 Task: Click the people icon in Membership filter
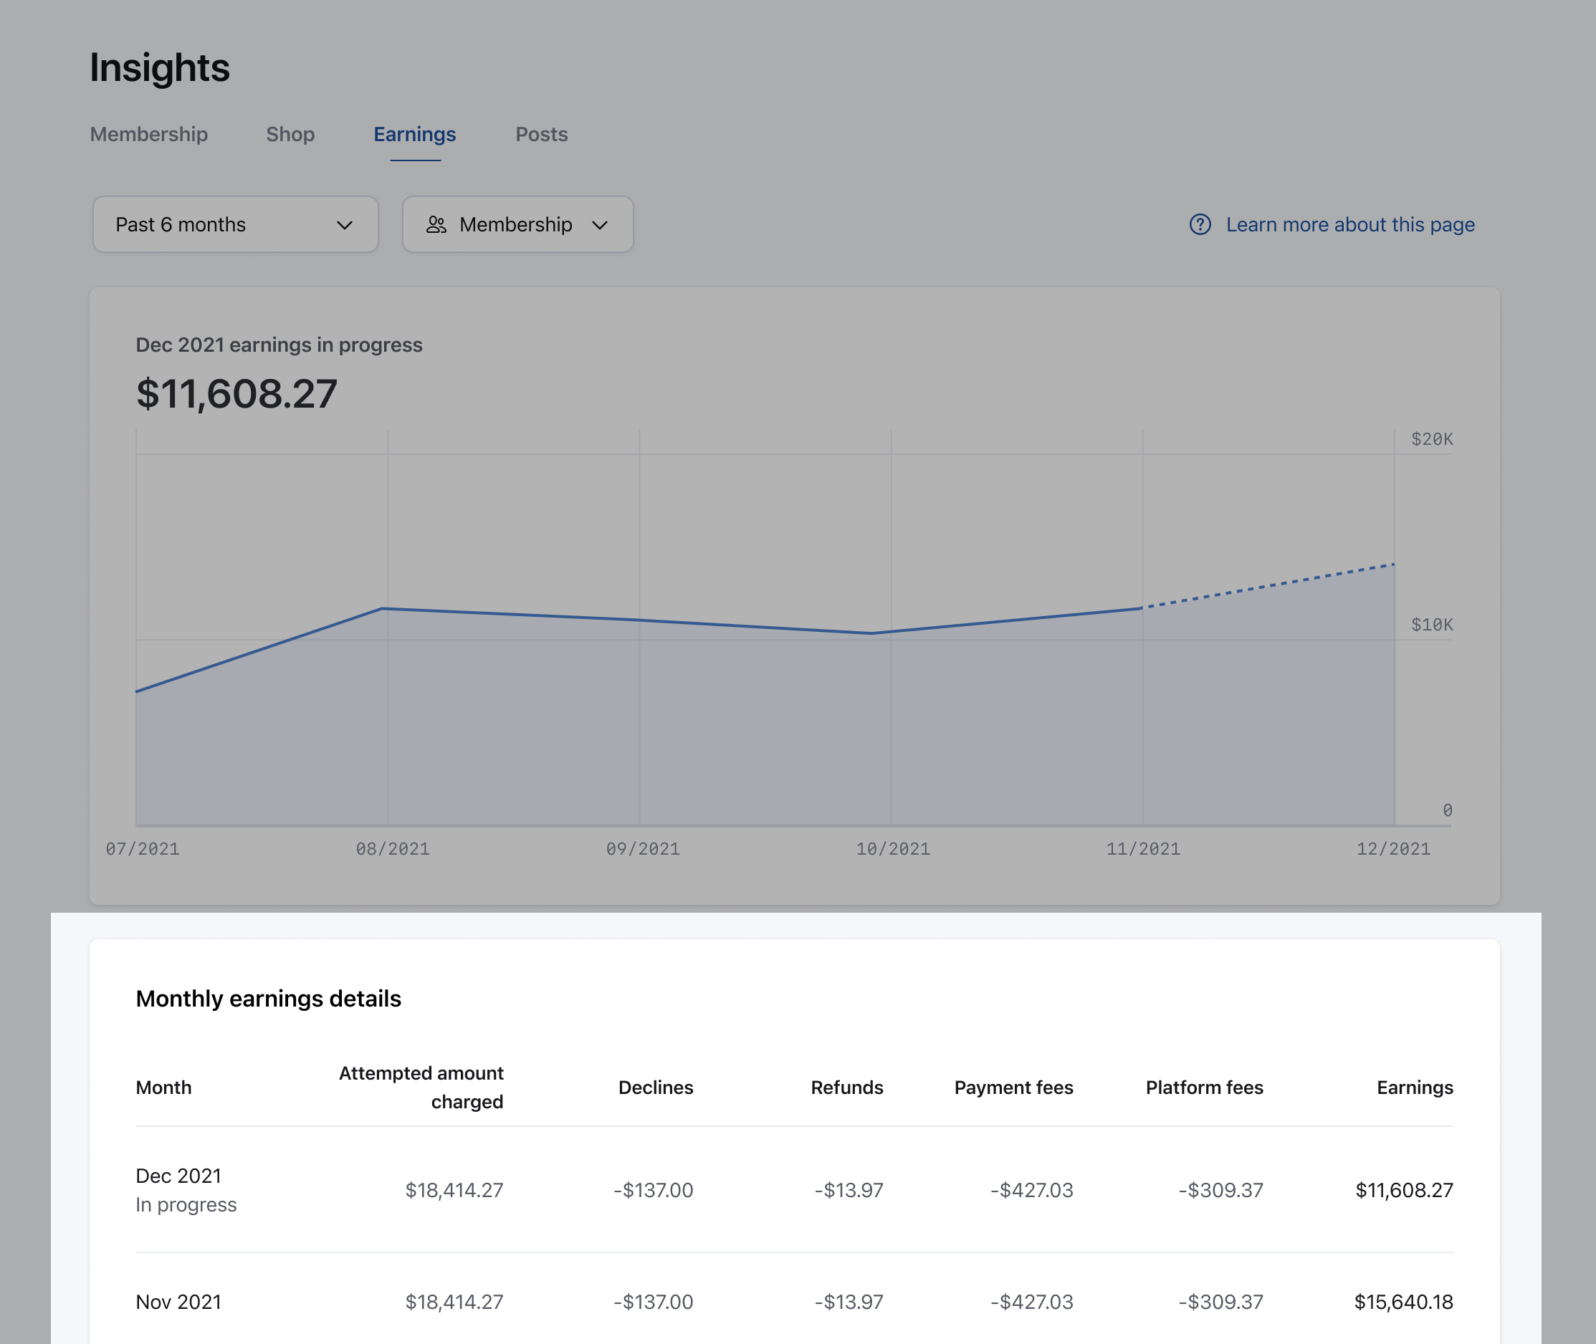(x=436, y=225)
